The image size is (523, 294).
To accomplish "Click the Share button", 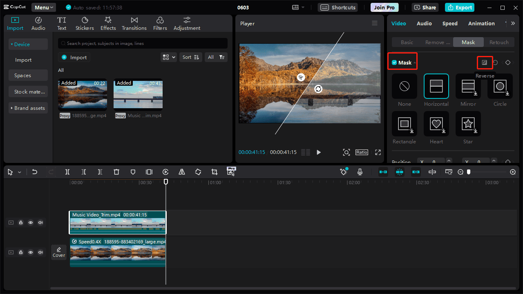I will (x=425, y=7).
